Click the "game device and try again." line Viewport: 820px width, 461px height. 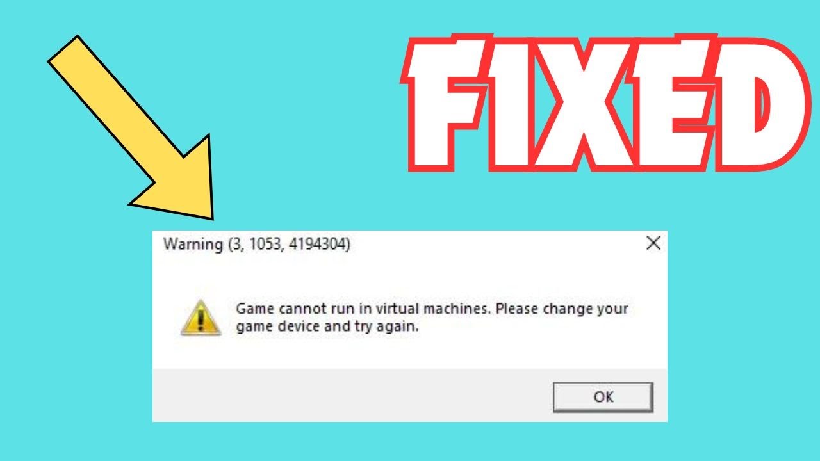tap(327, 327)
